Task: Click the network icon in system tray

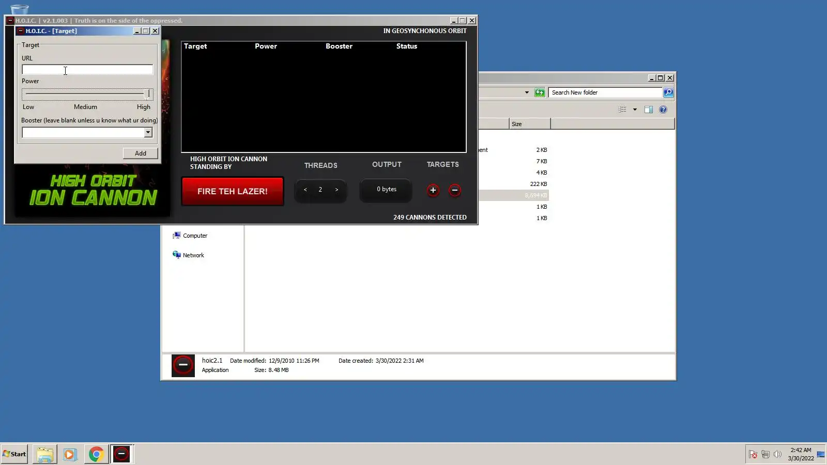Action: [x=765, y=455]
